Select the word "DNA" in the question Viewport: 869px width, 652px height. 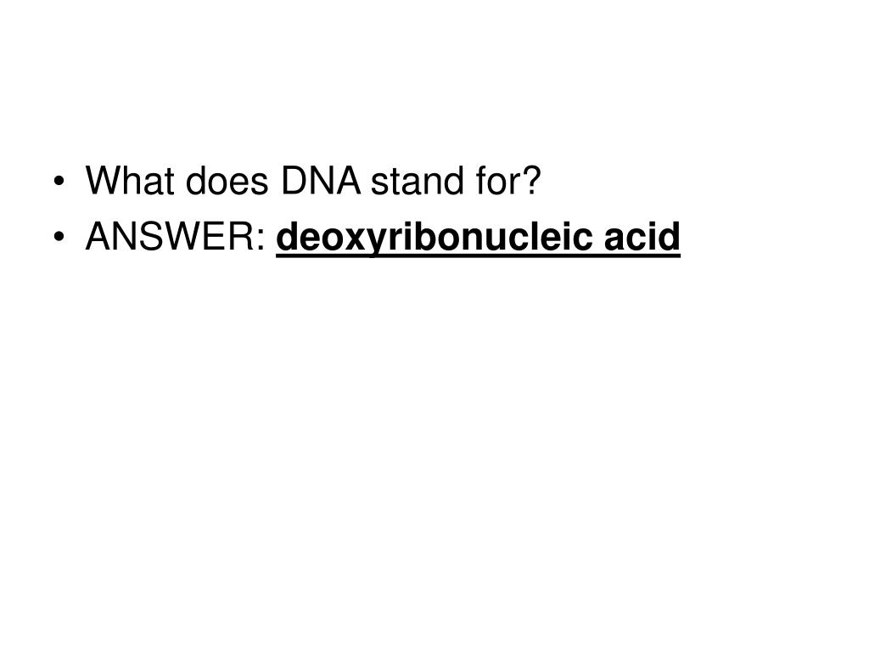(321, 181)
